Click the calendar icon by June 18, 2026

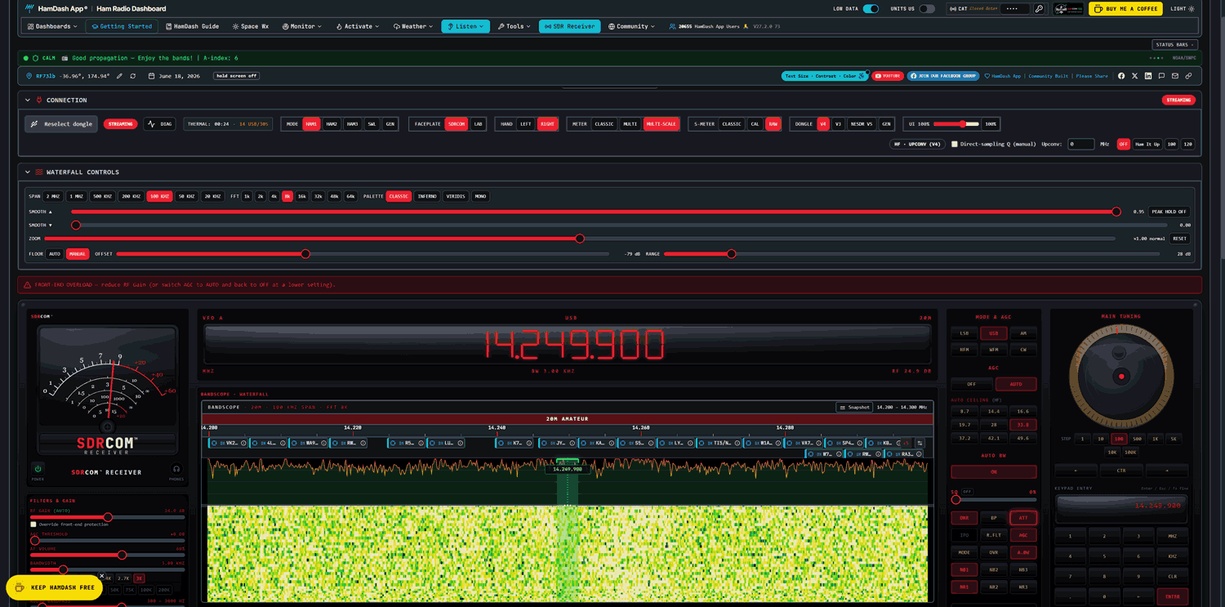(x=152, y=76)
